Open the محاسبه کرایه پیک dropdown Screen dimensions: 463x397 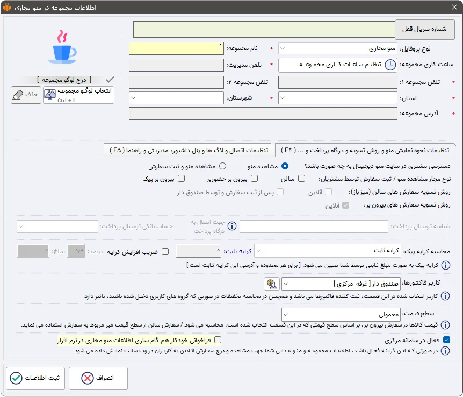point(327,251)
